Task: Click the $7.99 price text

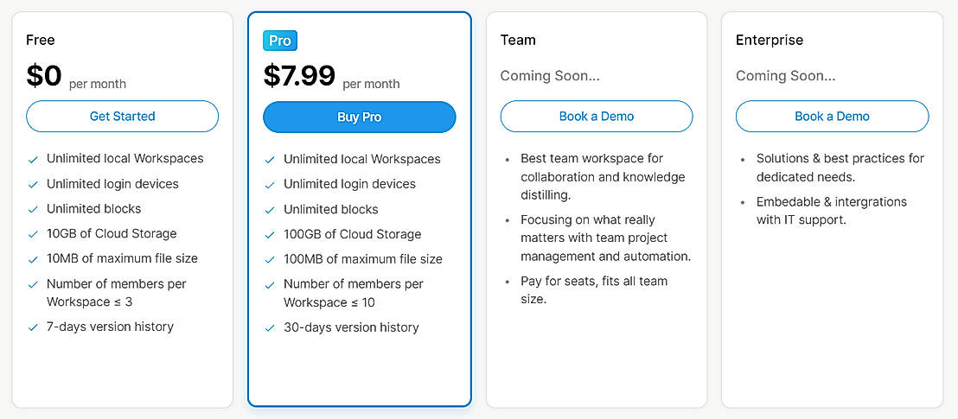Action: click(x=299, y=76)
